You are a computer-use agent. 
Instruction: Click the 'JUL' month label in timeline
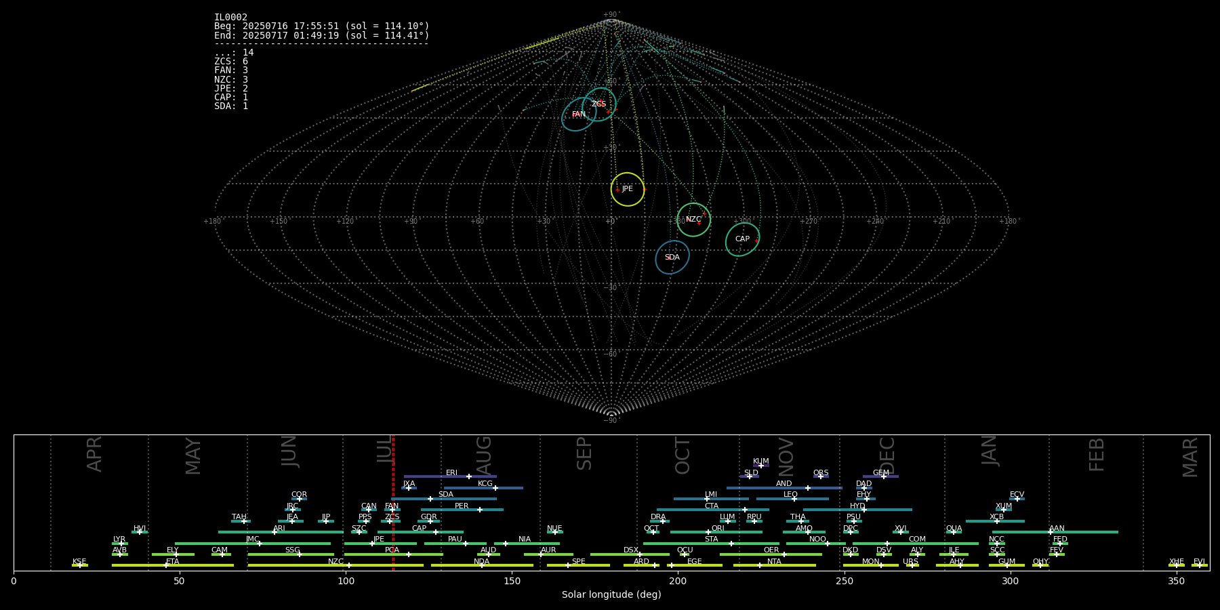(x=384, y=450)
